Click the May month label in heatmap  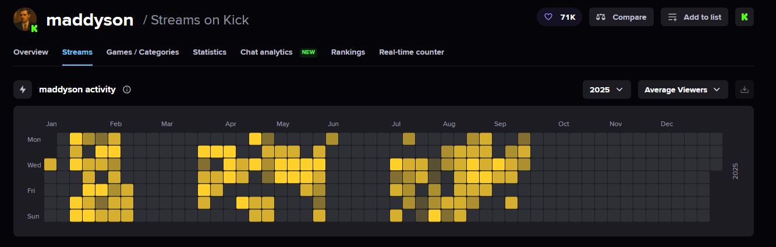[x=283, y=124]
